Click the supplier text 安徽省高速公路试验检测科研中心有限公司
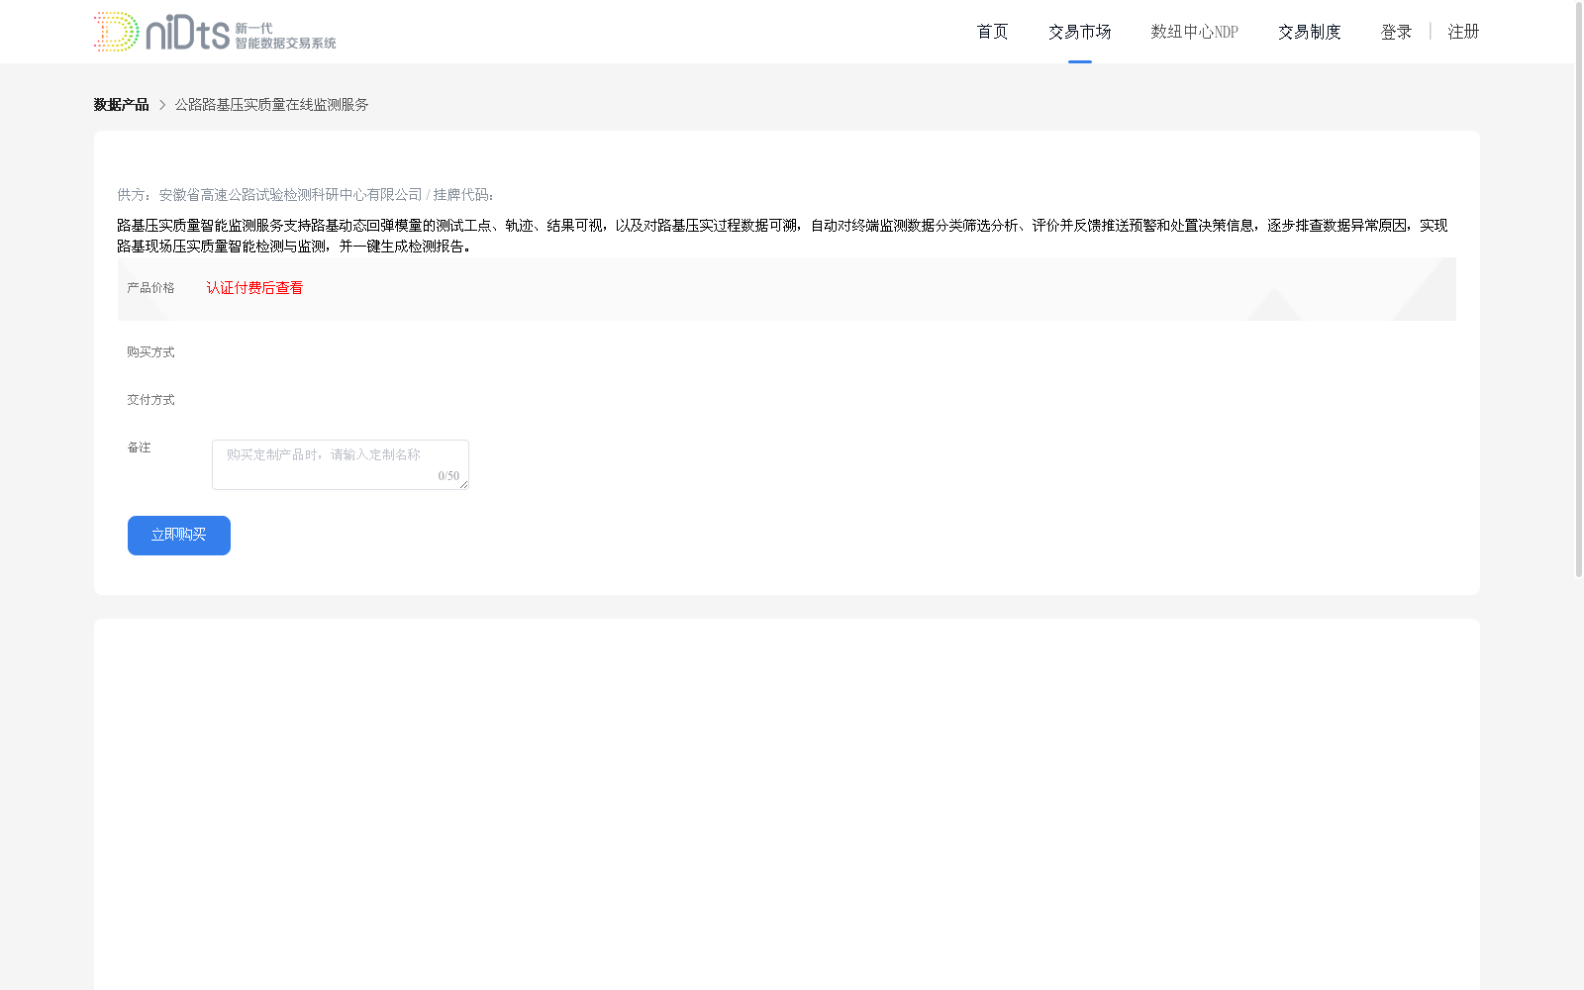This screenshot has width=1584, height=990. (x=290, y=195)
